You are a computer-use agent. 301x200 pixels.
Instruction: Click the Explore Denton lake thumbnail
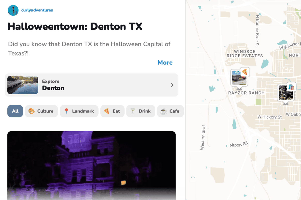[x=23, y=85]
